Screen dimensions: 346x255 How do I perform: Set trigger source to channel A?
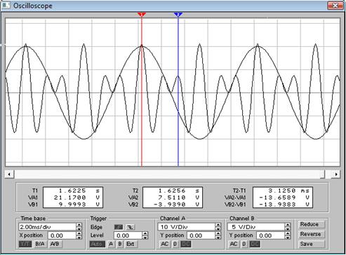coord(111,244)
